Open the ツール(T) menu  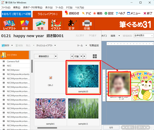point(59,7)
